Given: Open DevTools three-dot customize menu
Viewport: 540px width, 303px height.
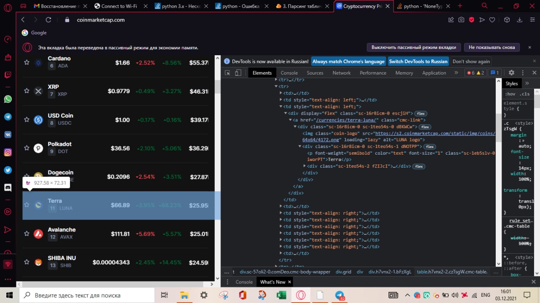Looking at the screenshot, I should pyautogui.click(x=523, y=73).
